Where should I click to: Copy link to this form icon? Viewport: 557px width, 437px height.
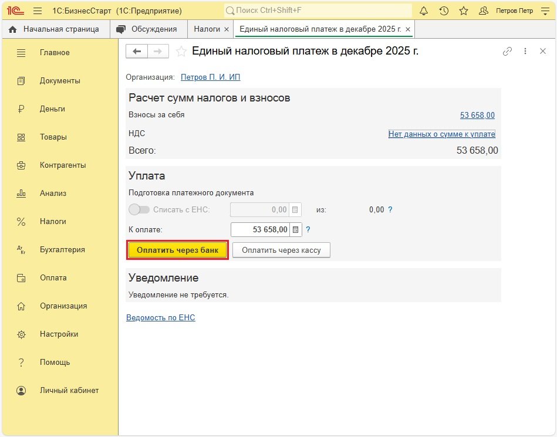point(507,52)
